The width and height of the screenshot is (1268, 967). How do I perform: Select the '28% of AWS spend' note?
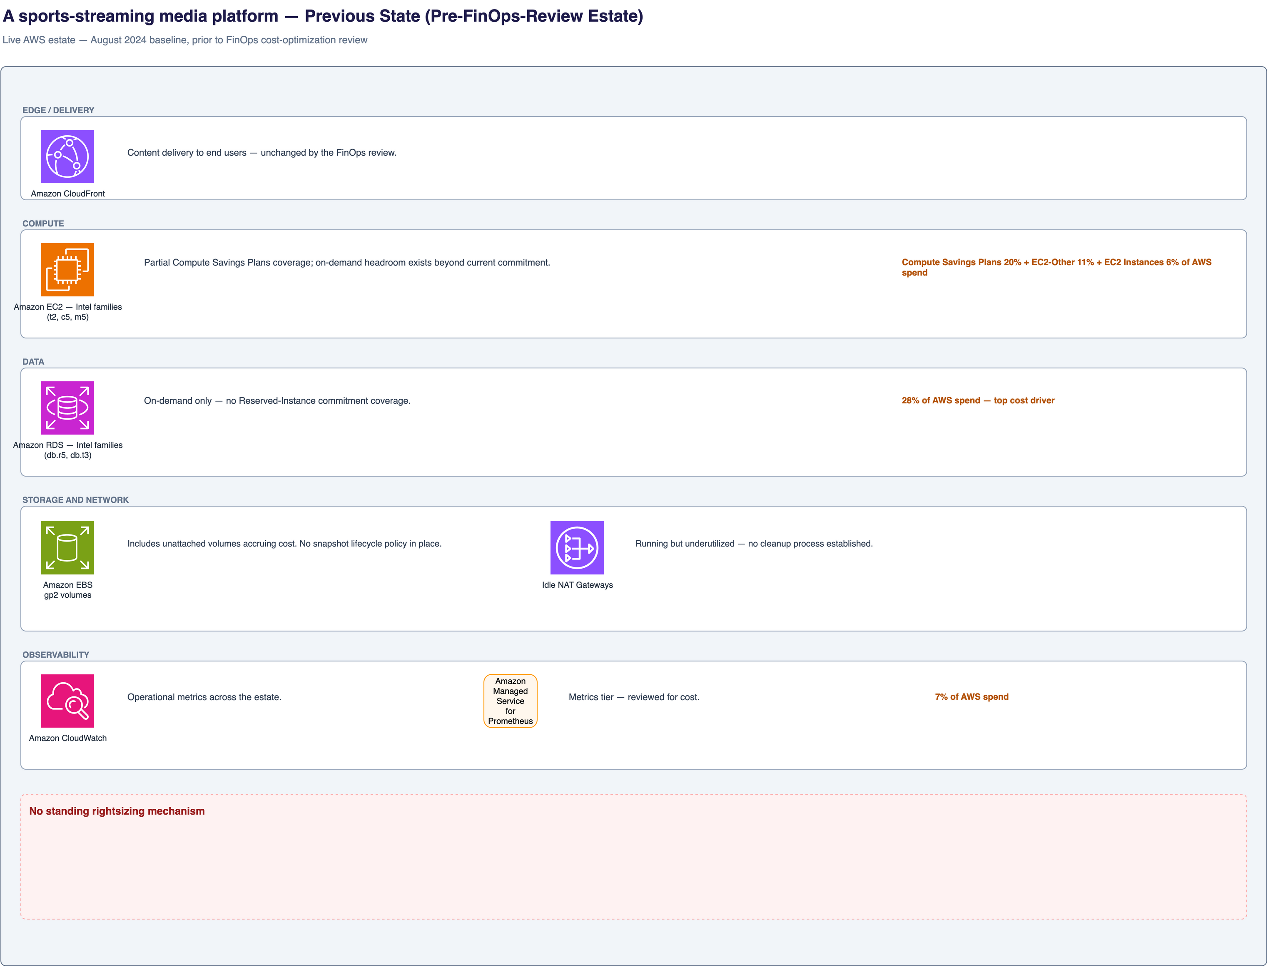tap(978, 400)
